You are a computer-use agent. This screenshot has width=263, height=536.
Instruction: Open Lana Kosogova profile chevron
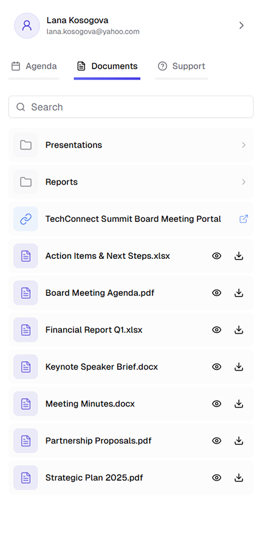tap(242, 26)
